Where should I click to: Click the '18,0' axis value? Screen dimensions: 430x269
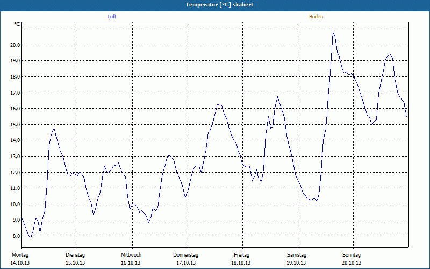[x=15, y=77]
